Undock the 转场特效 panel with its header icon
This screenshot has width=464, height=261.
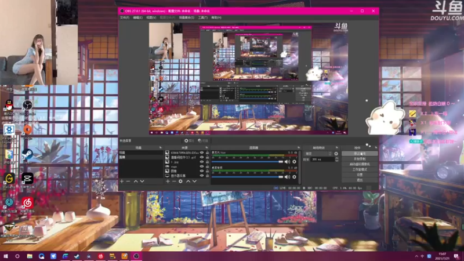[337, 147]
